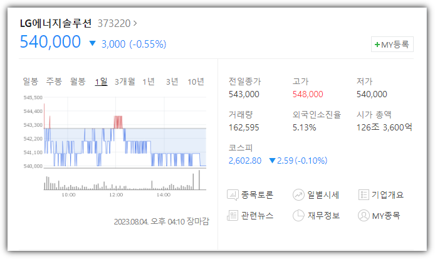Viewport: 435px width, 259px height.
Task: Click the 시가 총액 value 126조 3,600억
Action: coord(384,127)
